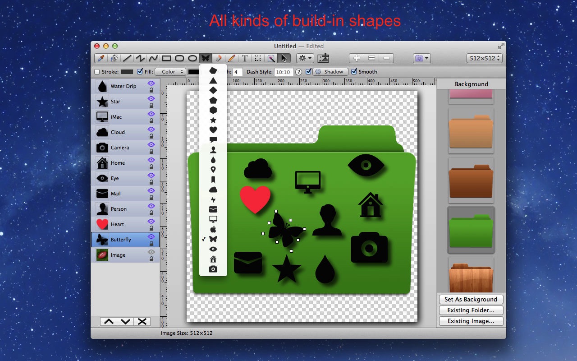Choose heart shape from shapes menu
577x361 pixels.
pos(213,130)
